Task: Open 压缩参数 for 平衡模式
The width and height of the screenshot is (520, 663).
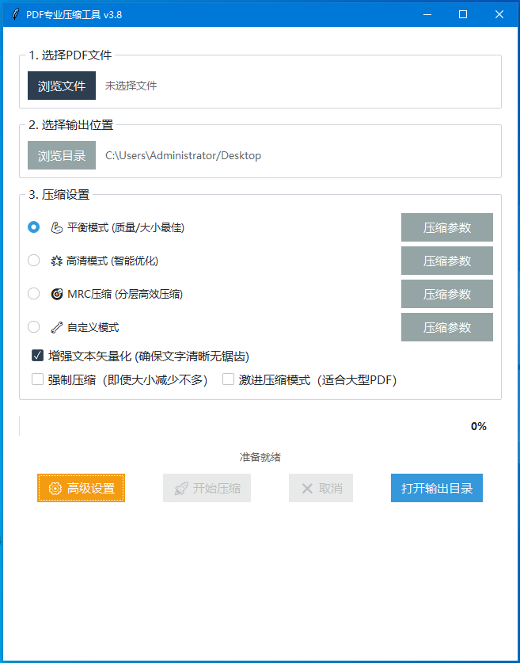Action: coord(446,227)
